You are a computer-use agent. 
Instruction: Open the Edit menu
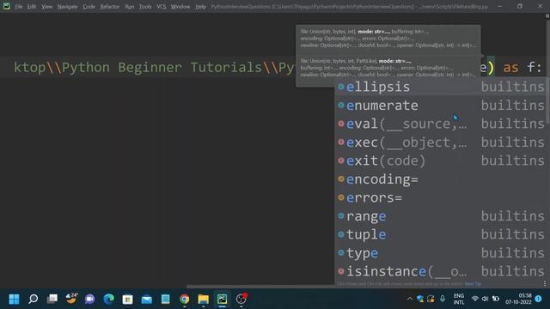32,7
